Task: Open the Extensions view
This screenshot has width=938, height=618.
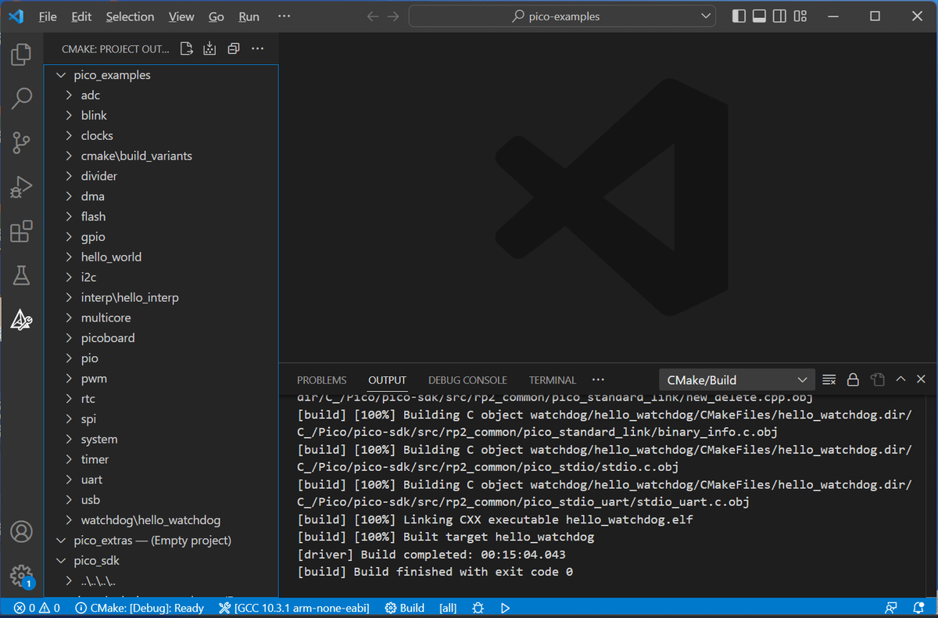Action: pos(21,232)
